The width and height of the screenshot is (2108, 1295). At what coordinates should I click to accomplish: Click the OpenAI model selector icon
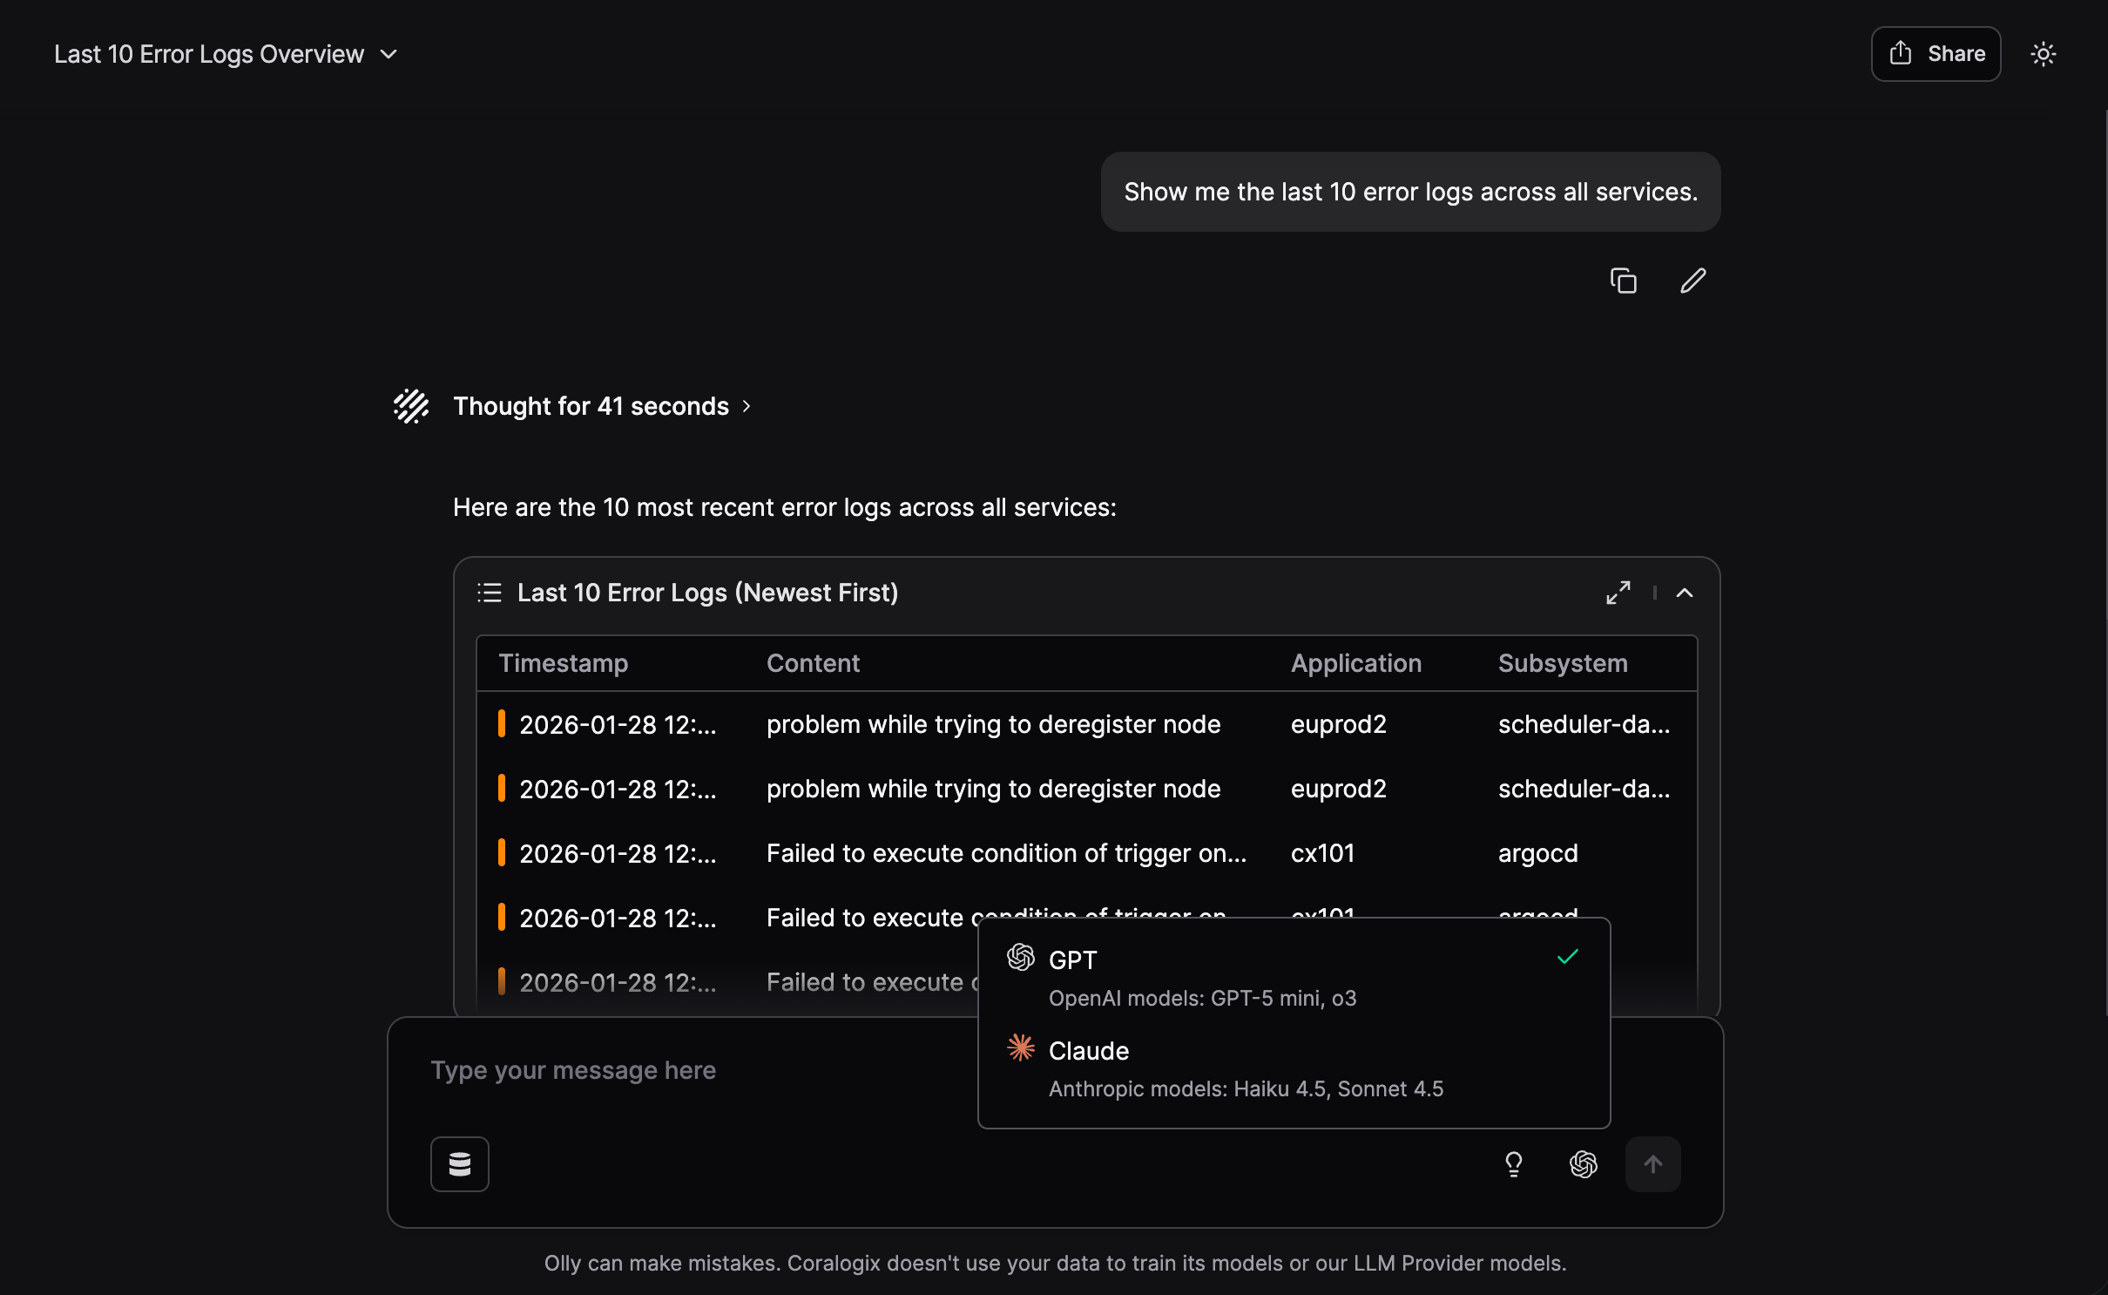click(x=1583, y=1163)
